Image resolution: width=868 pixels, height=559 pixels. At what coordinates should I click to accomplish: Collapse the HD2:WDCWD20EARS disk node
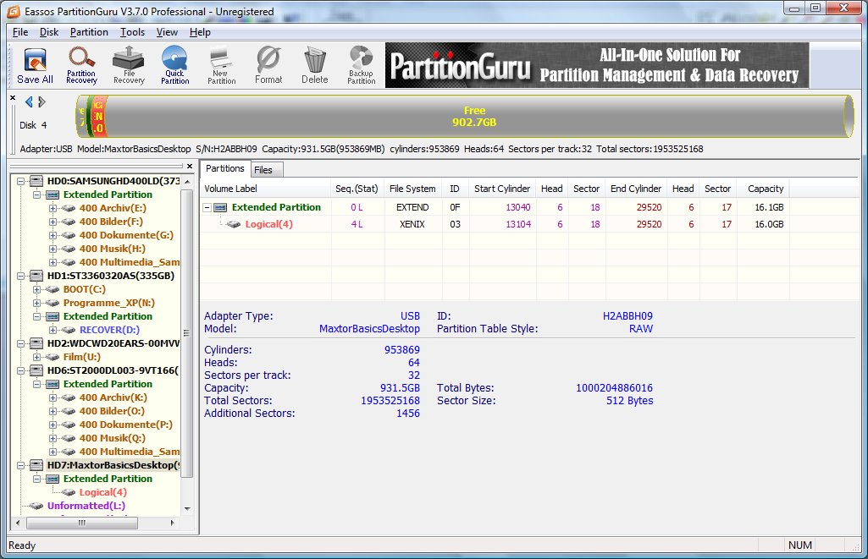(x=21, y=343)
